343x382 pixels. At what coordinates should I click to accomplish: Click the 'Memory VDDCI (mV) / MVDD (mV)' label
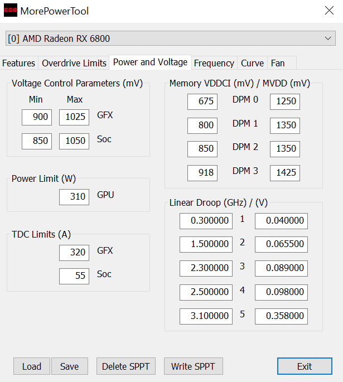pos(240,84)
